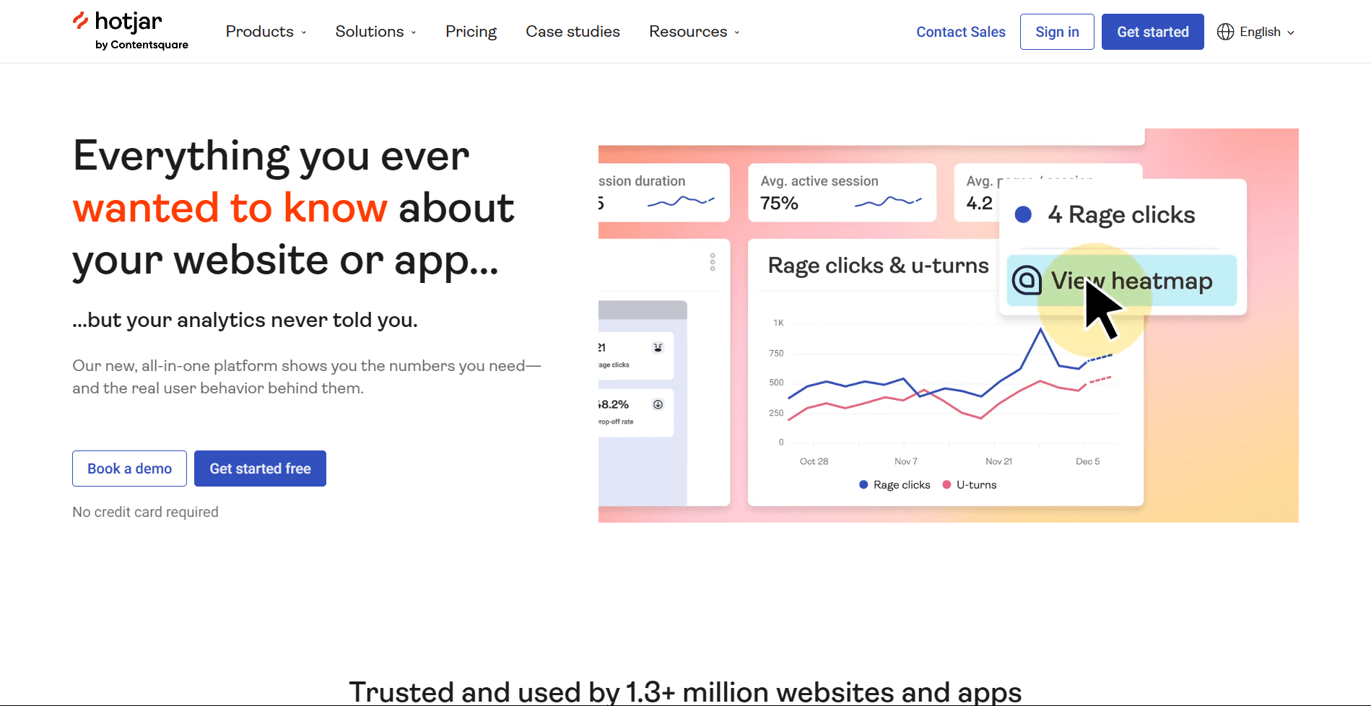Click the rage clicks emoji face icon
The width and height of the screenshot is (1371, 706).
pyautogui.click(x=658, y=347)
